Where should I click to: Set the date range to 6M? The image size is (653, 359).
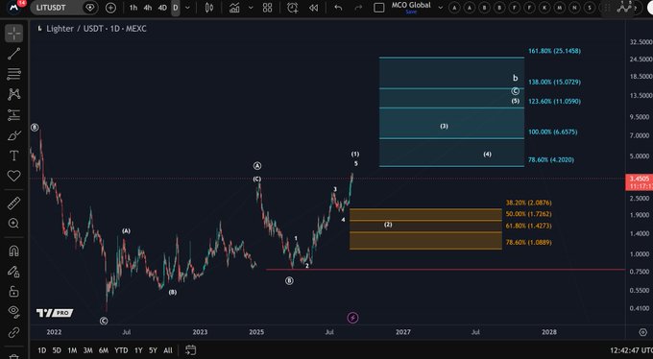(104, 350)
